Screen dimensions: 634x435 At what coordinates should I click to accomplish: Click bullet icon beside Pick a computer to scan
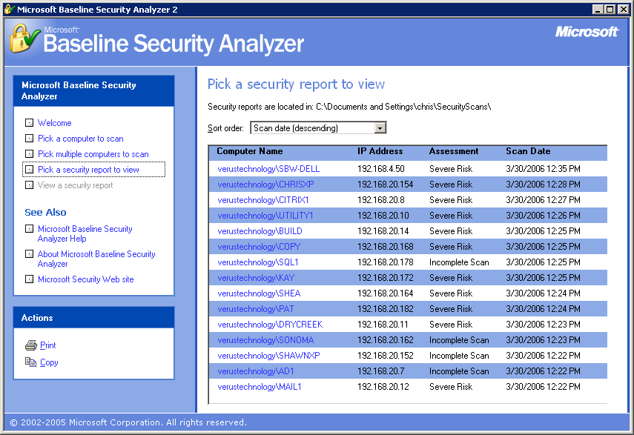(x=29, y=139)
